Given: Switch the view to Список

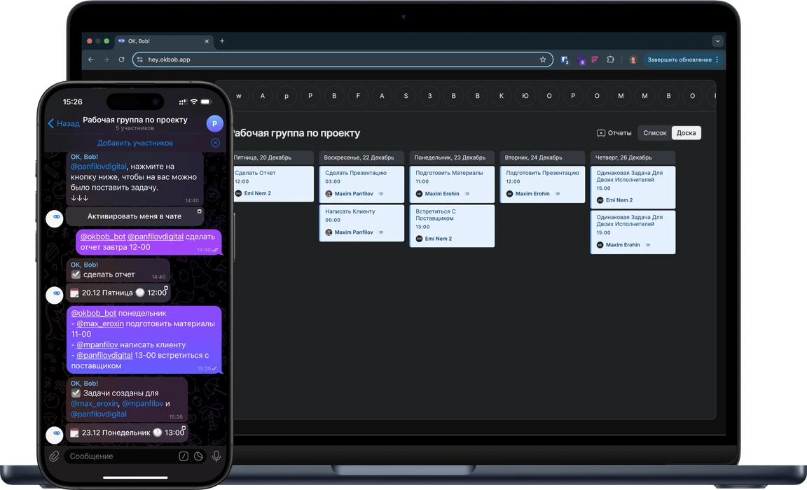Looking at the screenshot, I should tap(654, 133).
